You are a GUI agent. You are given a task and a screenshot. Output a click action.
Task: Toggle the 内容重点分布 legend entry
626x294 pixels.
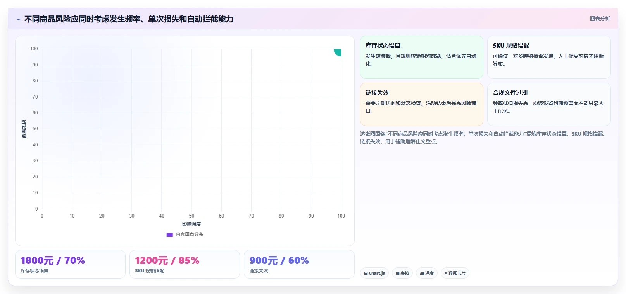pyautogui.click(x=185, y=235)
